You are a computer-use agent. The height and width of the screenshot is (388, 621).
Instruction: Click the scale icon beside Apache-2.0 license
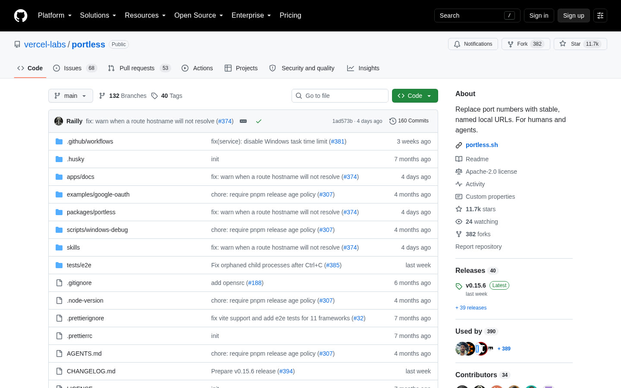point(459,172)
